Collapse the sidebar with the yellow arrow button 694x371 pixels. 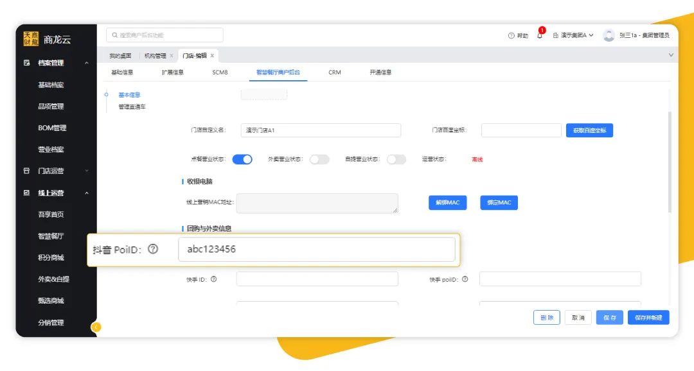[x=96, y=327]
